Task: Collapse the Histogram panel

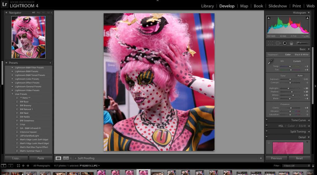Action: pyautogui.click(x=309, y=12)
